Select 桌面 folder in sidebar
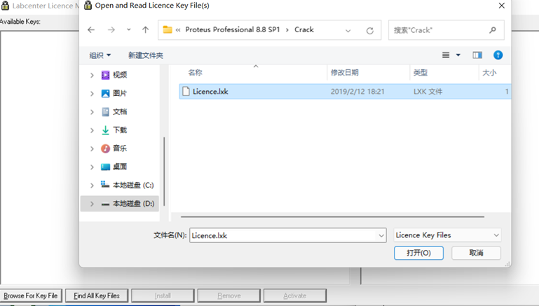This screenshot has height=306, width=539. pyautogui.click(x=120, y=167)
